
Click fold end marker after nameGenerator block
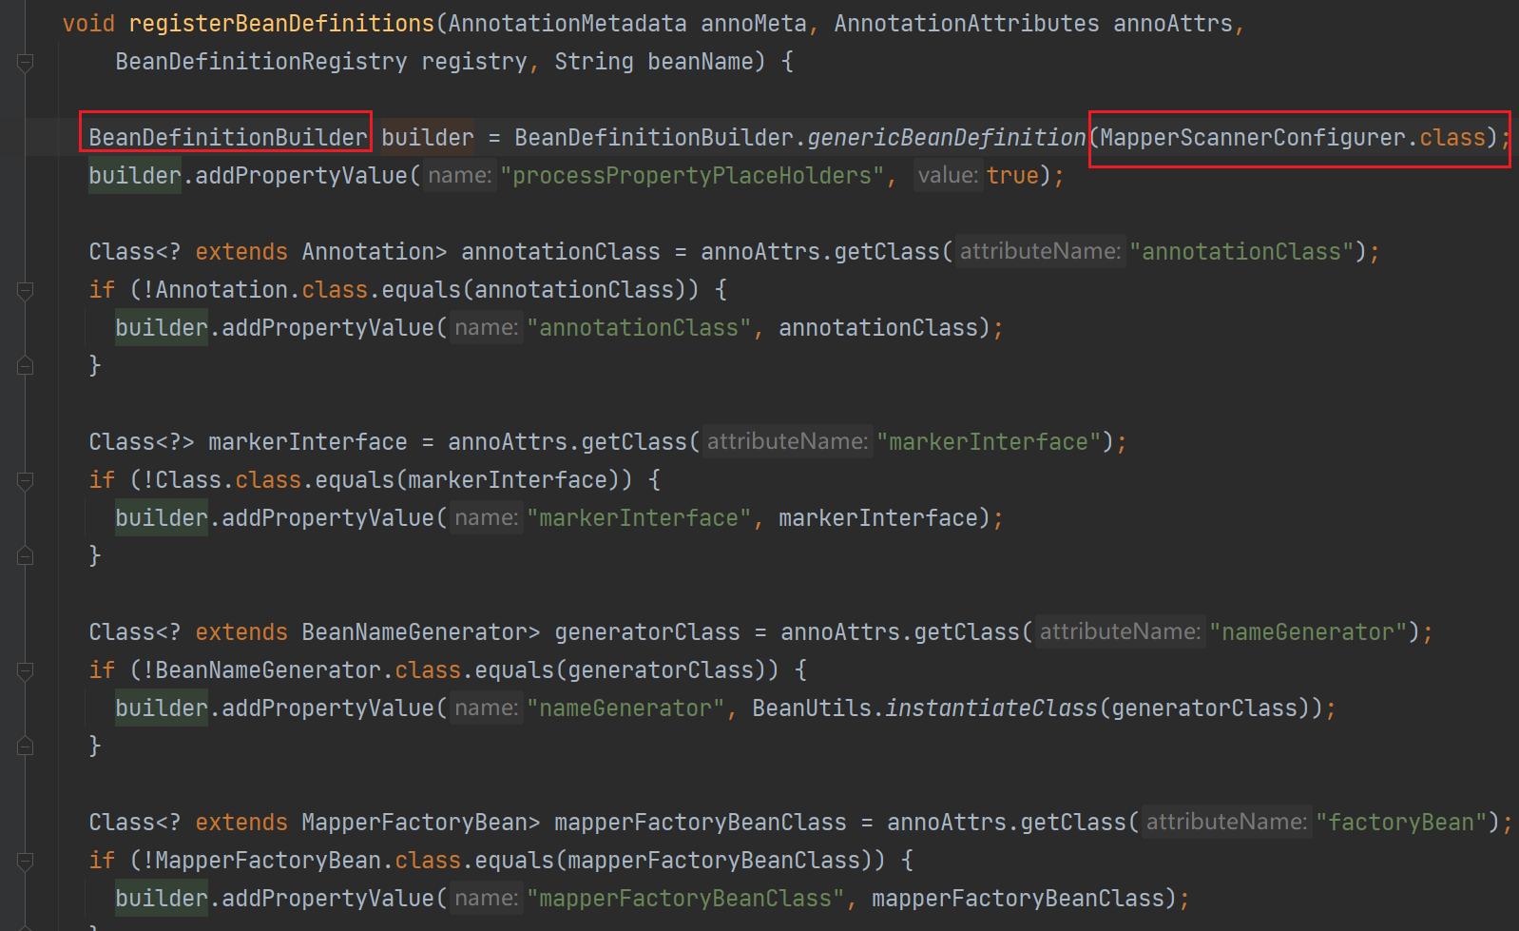coord(26,746)
